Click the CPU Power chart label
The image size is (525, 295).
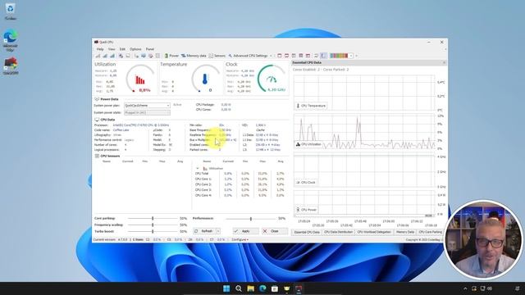pyautogui.click(x=307, y=210)
